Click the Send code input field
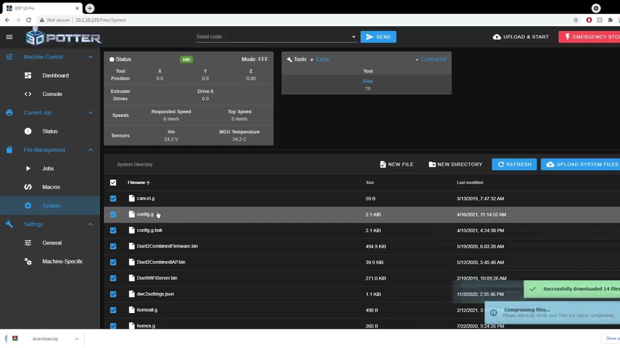Screen dimensions: 620x348 point(272,37)
